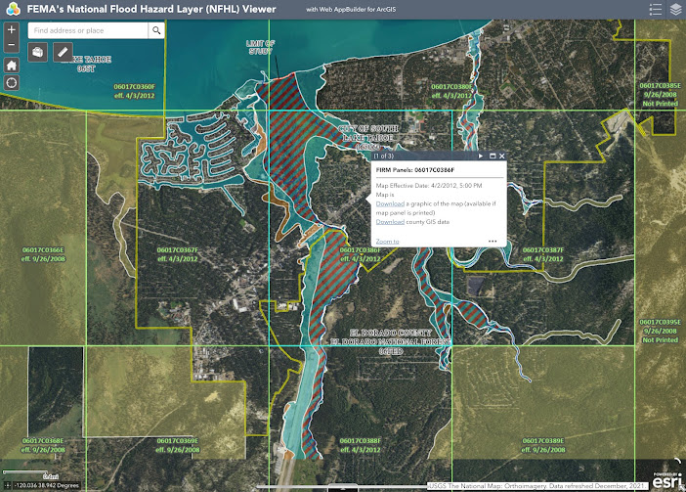Click the search magnifier icon

click(x=156, y=30)
